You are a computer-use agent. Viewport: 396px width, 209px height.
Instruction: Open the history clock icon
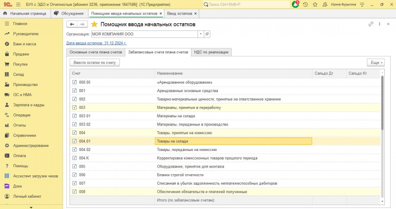(x=306, y=5)
